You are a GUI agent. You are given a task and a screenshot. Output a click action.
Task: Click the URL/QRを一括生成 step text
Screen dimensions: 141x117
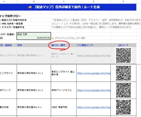[x=12, y=24]
